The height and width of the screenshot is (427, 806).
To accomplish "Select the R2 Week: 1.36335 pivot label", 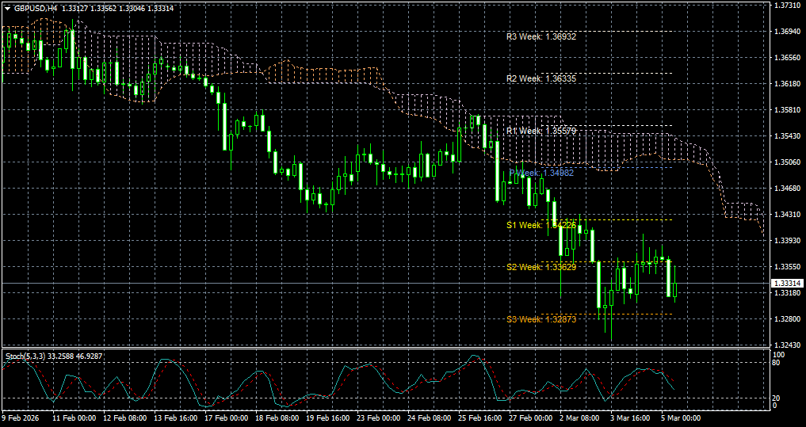I will click(541, 78).
